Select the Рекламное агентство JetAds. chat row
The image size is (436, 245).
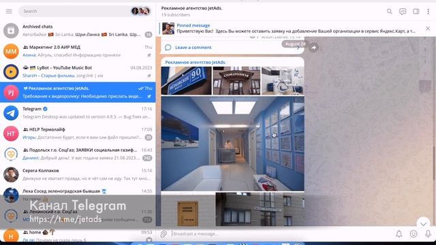point(78,93)
